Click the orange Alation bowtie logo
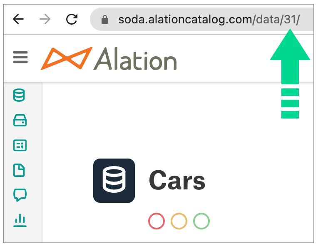This screenshot has width=318, height=247. pyautogui.click(x=66, y=58)
